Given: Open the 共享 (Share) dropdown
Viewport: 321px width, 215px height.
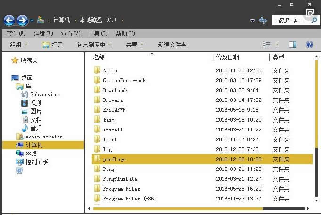Looking at the screenshot, I should (135, 45).
